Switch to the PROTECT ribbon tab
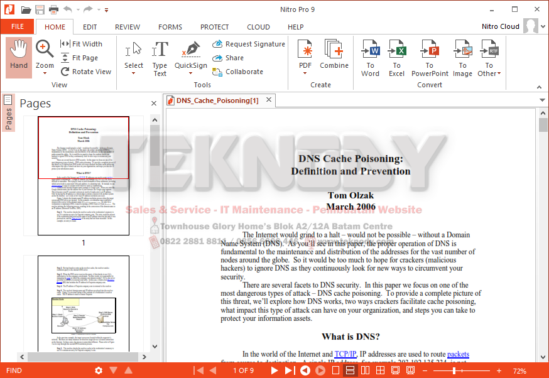549x378 pixels. point(214,27)
